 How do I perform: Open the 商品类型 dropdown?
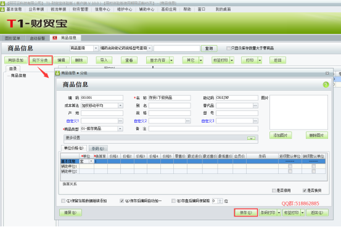tap(120, 129)
